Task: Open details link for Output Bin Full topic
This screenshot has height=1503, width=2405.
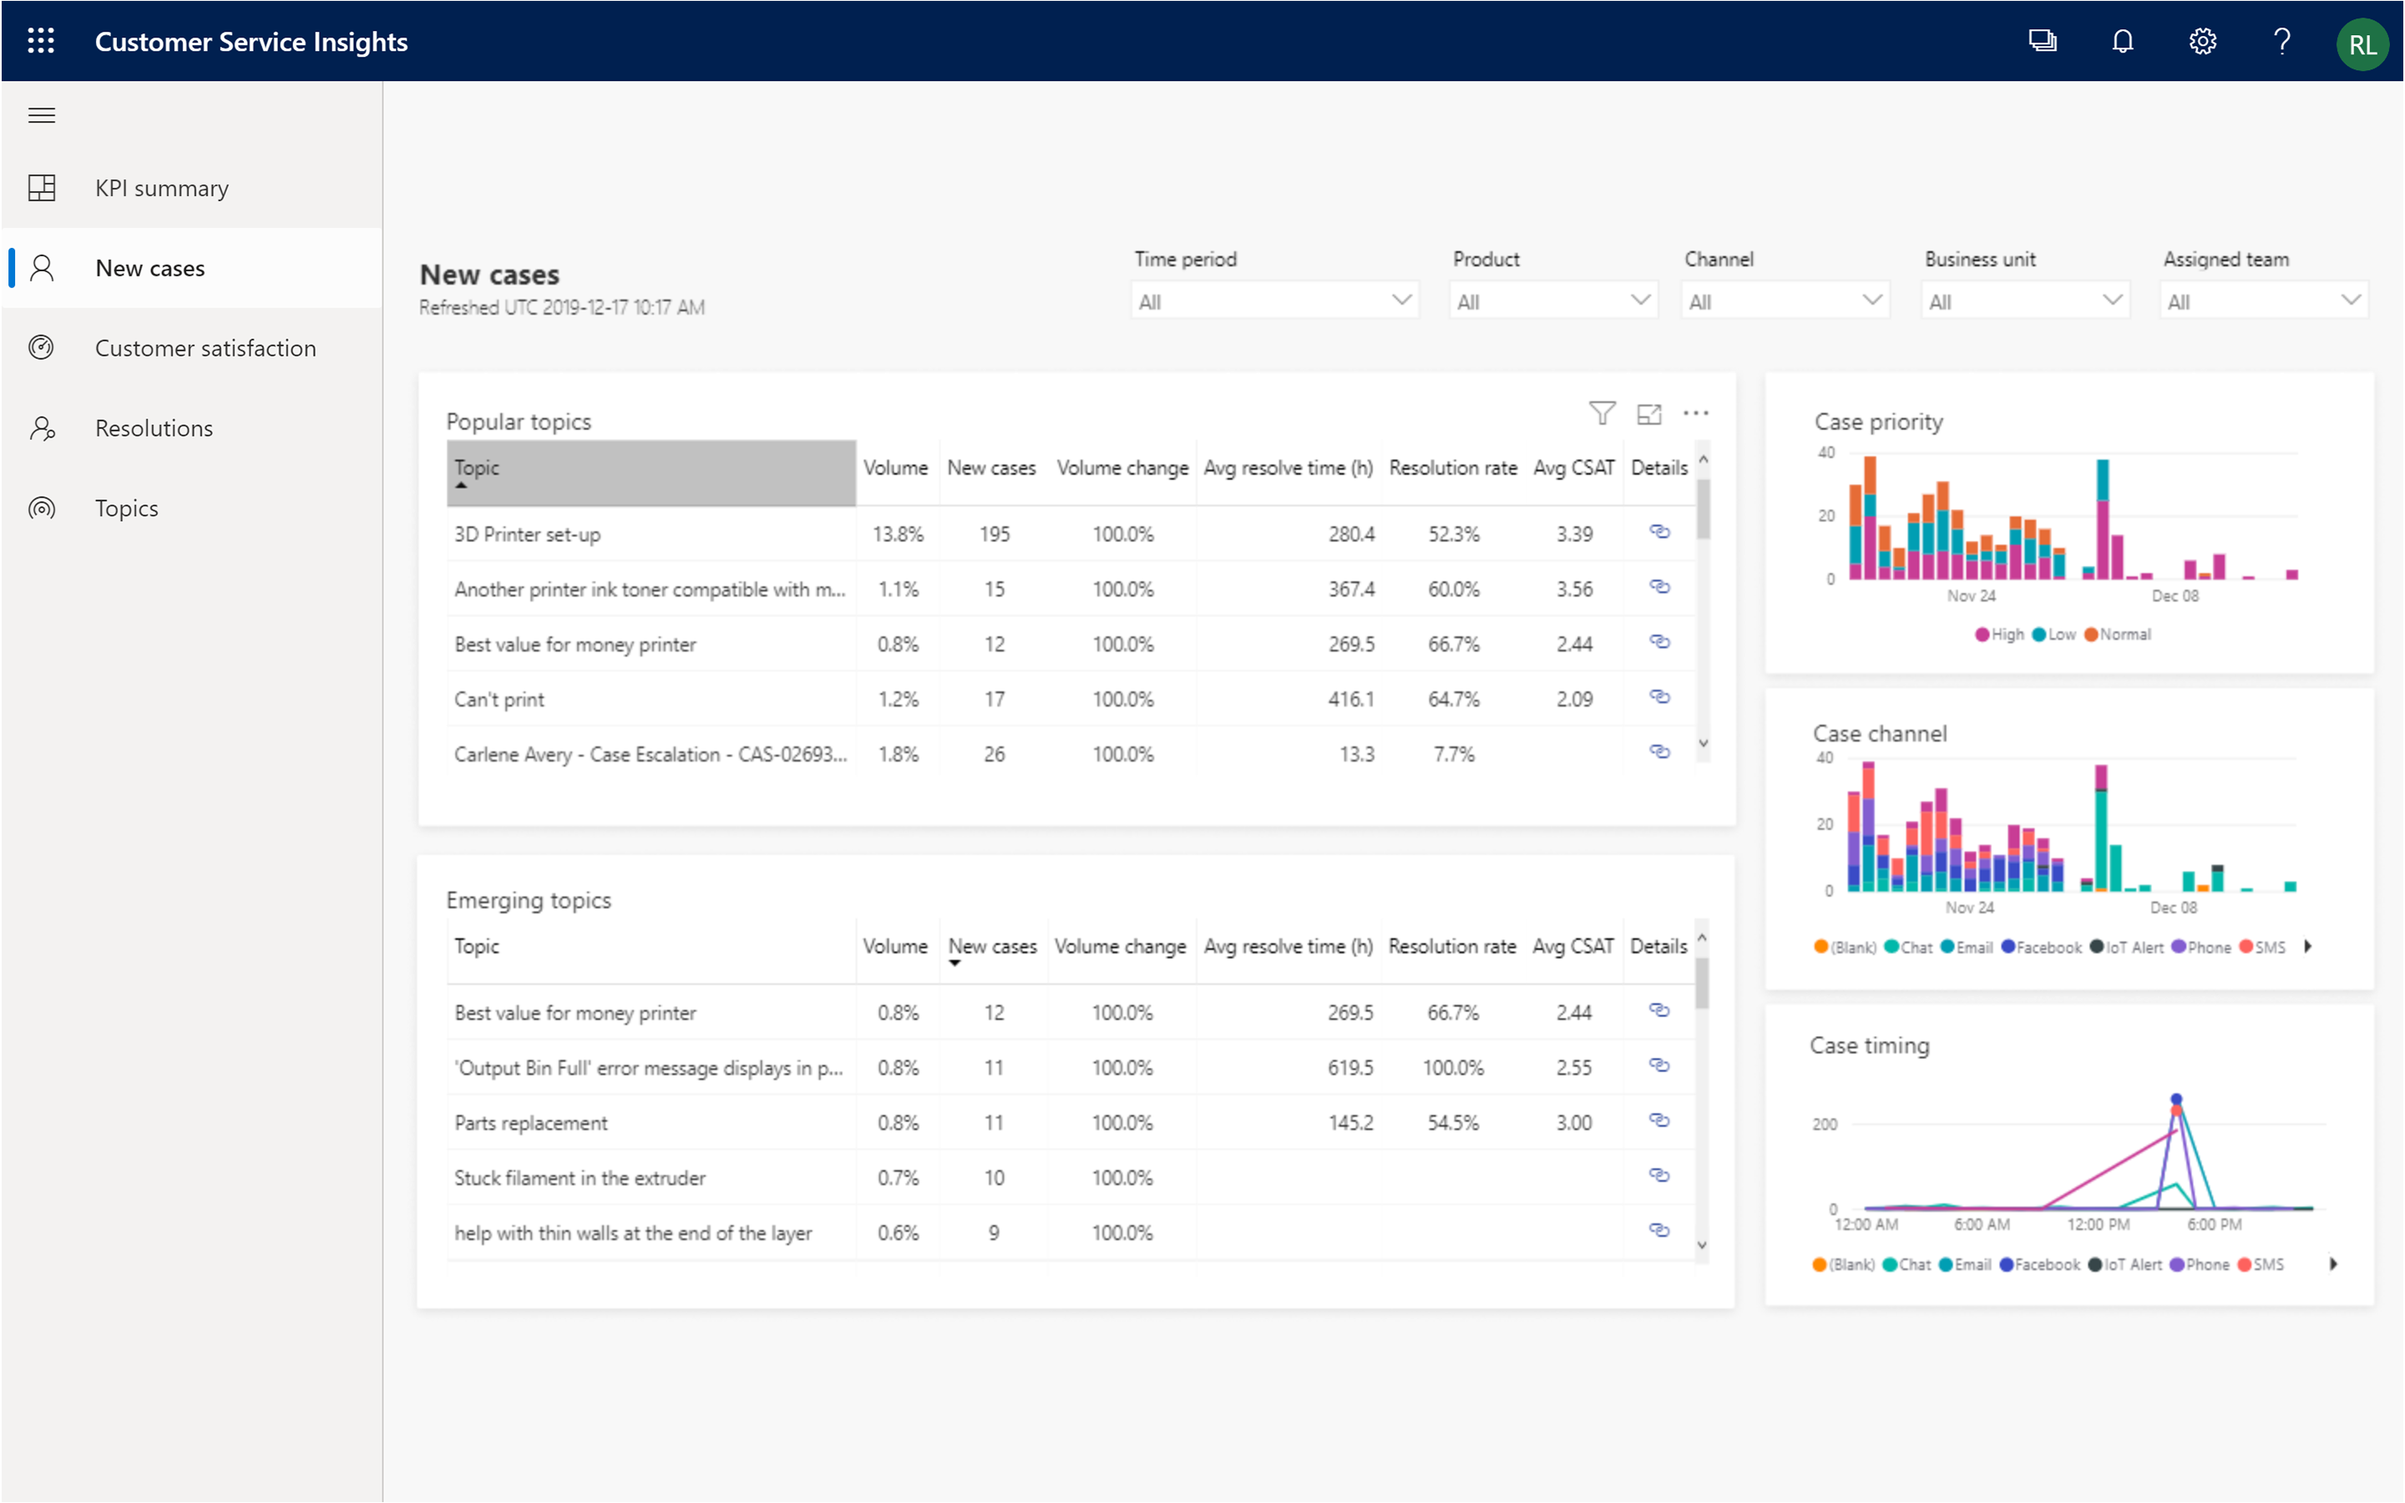Action: pyautogui.click(x=1658, y=1065)
